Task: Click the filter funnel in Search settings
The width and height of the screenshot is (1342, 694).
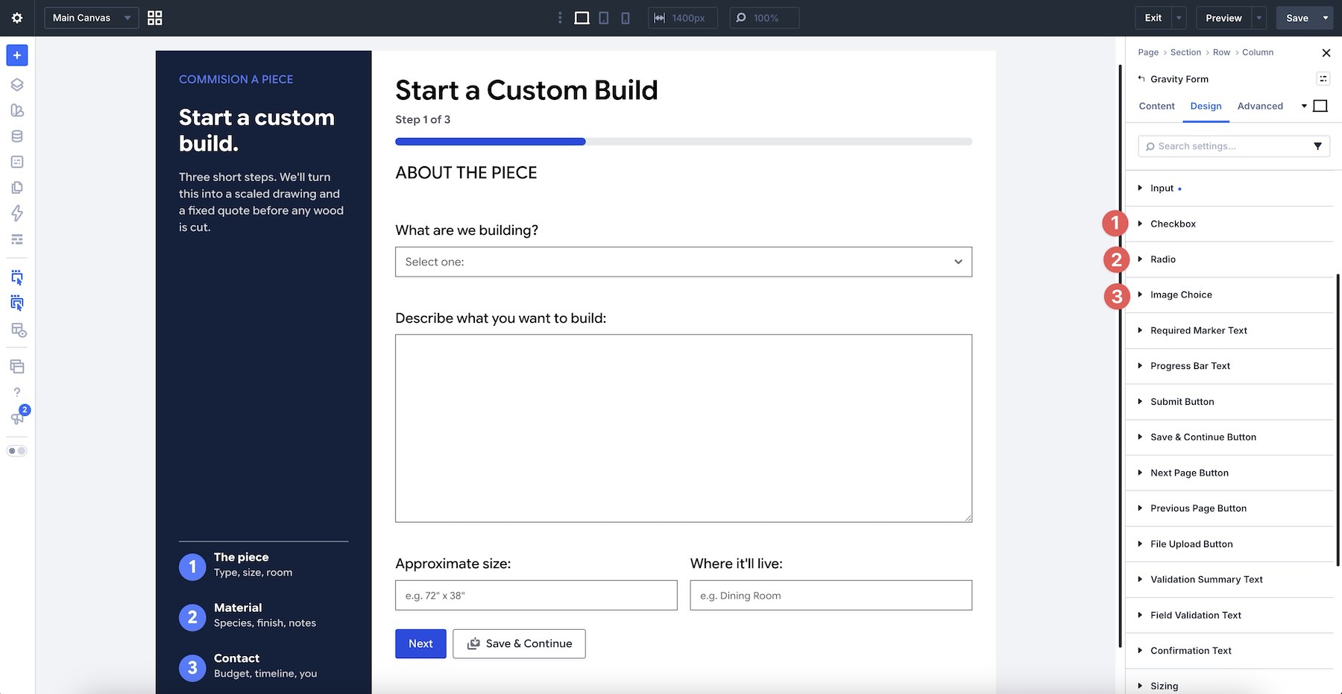Action: 1317,146
